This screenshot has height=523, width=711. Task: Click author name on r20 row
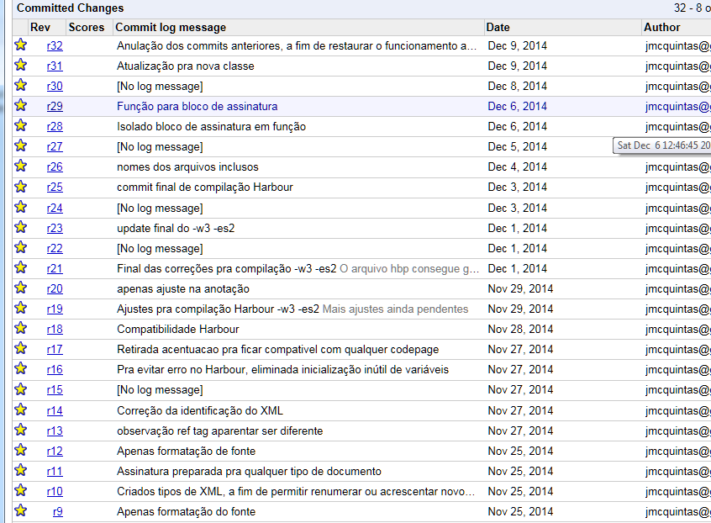677,288
